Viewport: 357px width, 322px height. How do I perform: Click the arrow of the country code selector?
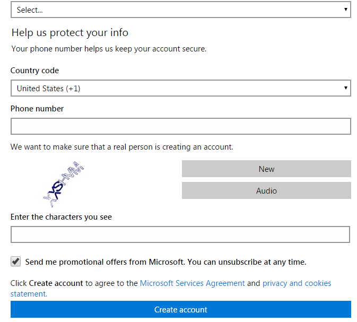tap(345, 88)
